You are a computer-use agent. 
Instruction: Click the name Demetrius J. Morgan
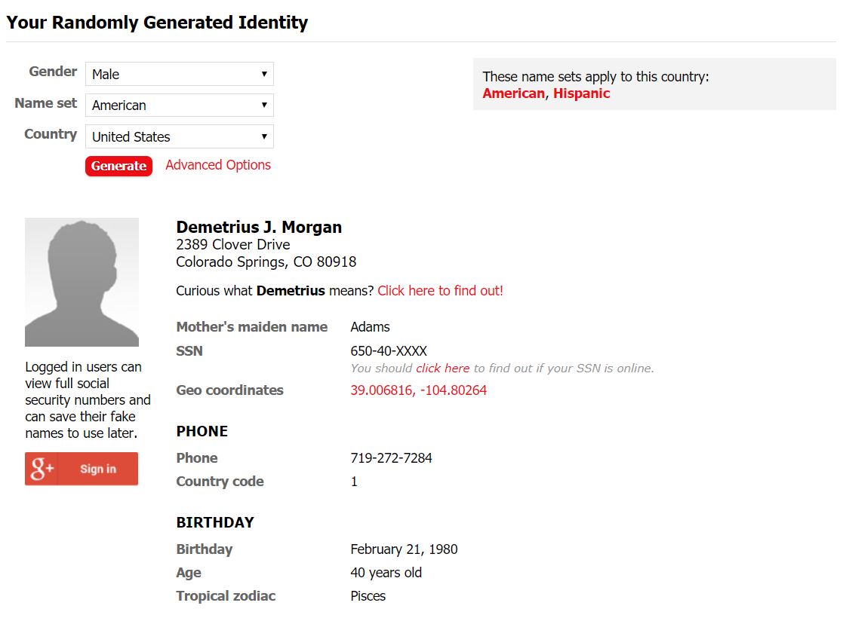click(x=259, y=227)
